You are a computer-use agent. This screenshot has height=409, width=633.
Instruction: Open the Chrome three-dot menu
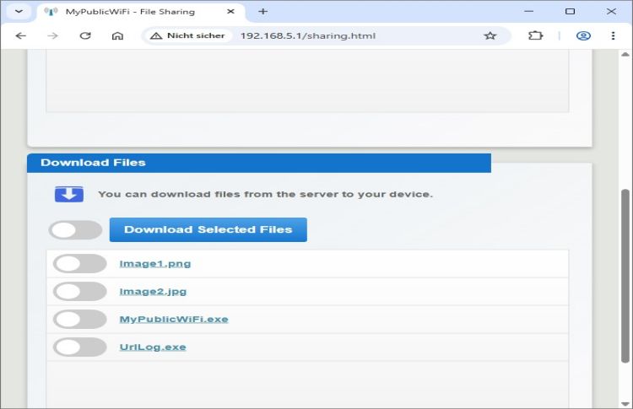click(613, 36)
